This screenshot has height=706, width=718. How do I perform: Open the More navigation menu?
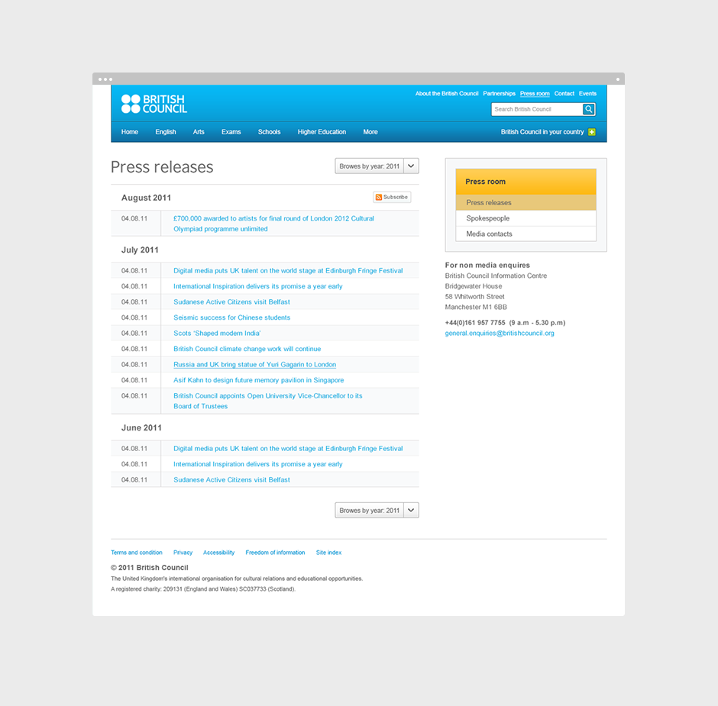point(370,132)
